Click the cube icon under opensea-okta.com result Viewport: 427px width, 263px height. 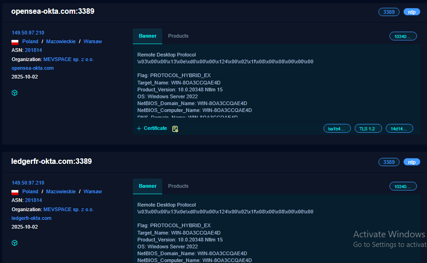coord(15,93)
